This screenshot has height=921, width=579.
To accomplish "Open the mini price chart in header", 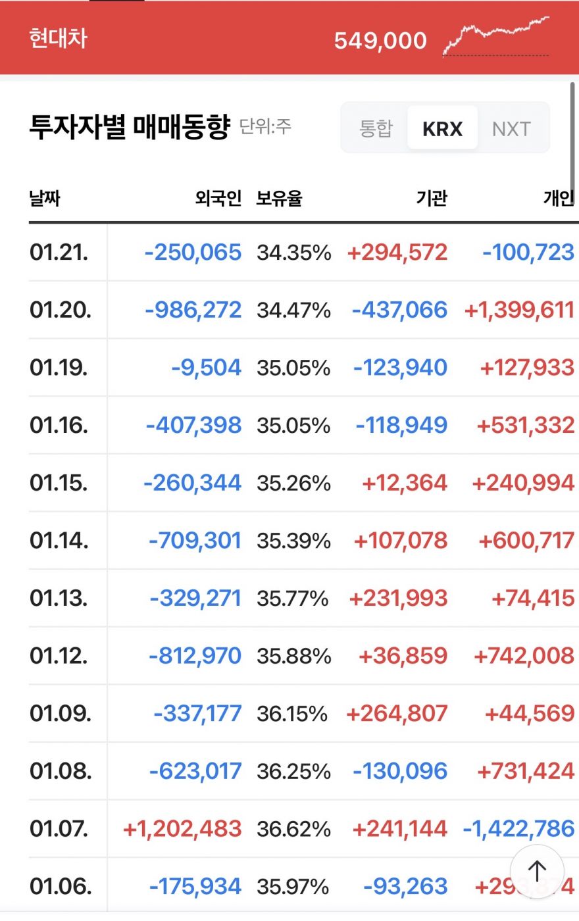I will pos(496,37).
